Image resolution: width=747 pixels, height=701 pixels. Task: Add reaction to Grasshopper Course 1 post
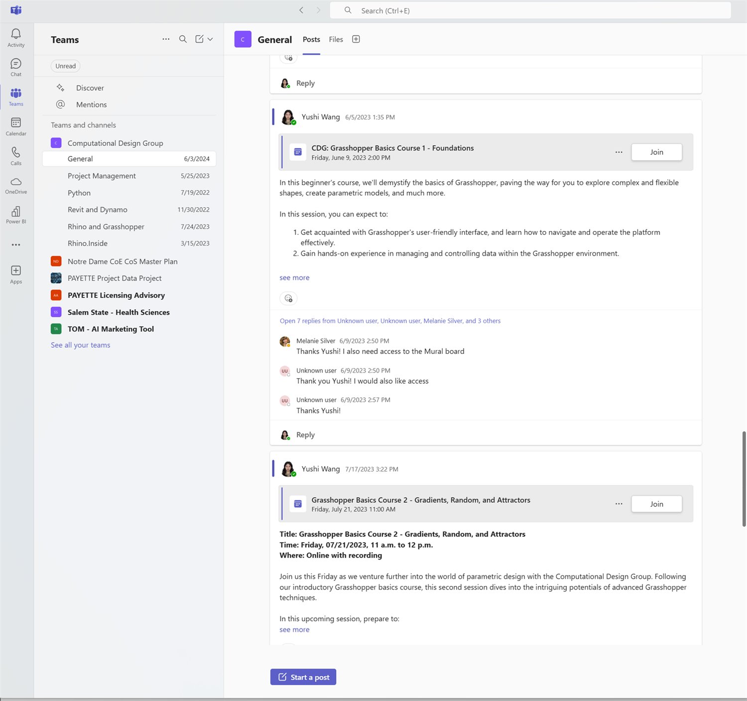288,298
